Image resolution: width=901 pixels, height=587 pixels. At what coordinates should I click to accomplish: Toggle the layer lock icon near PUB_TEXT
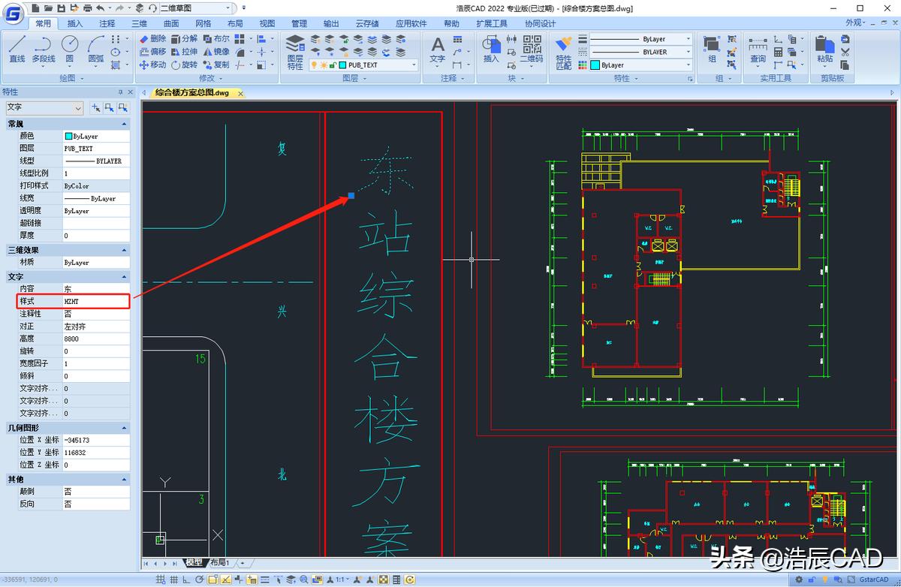[332, 65]
